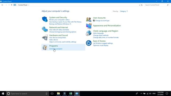
Task: Open Change date, time, or number formats
Action: (106, 37)
